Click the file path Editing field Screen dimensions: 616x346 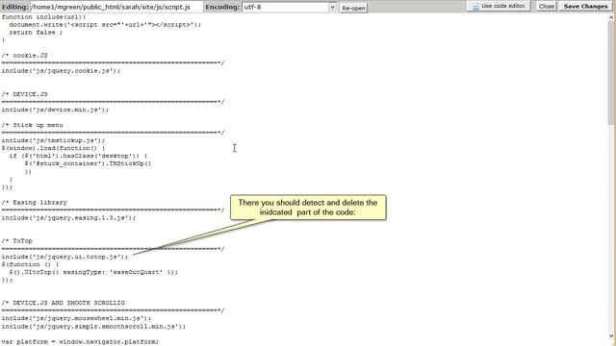click(116, 7)
